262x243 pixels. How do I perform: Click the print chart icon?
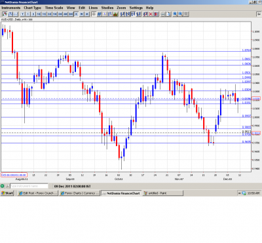[x=163, y=14]
